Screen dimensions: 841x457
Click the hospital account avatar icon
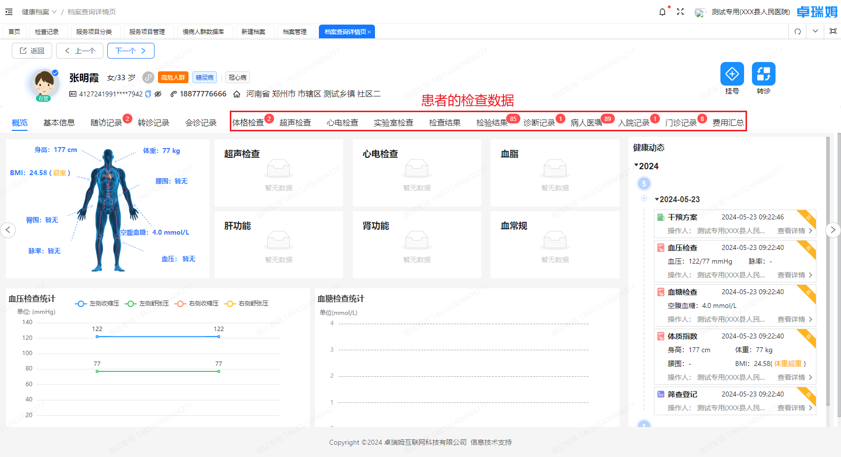click(x=700, y=12)
